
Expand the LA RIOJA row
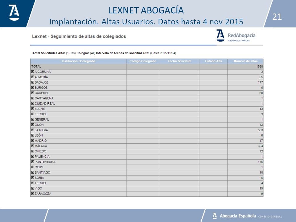(33, 130)
